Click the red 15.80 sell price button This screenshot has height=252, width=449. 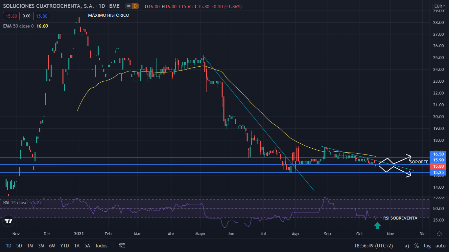[11, 16]
